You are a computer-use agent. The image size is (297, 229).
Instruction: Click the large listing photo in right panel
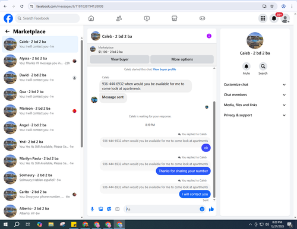(255, 40)
